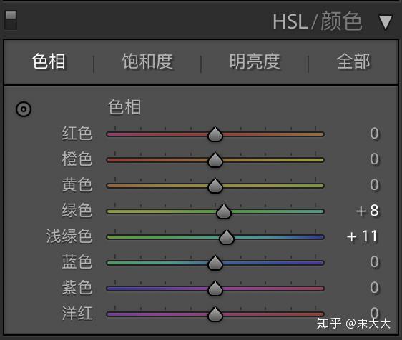Click the 黄色 hue slider handle
This screenshot has width=402, height=340.
point(215,186)
